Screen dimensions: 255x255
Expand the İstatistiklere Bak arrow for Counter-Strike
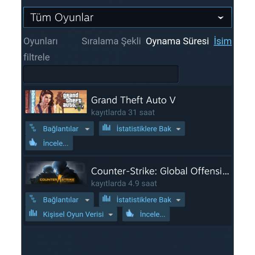(178, 200)
